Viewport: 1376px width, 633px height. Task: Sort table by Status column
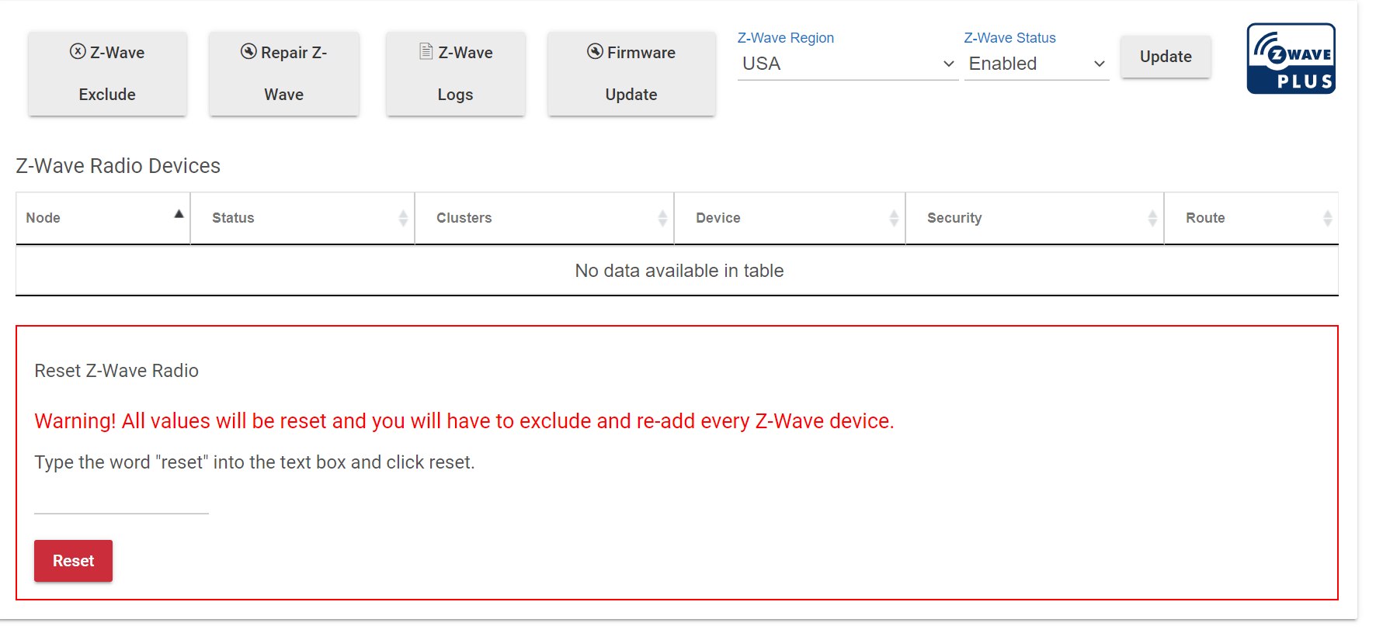pyautogui.click(x=303, y=218)
